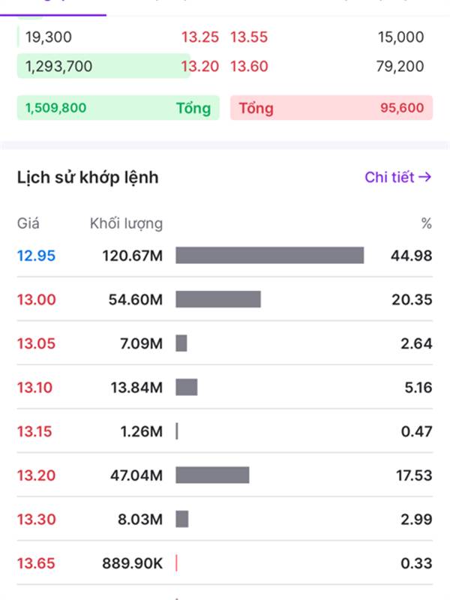450x600 pixels.
Task: Click the 44.98 percent volume bar
Action: 269,256
